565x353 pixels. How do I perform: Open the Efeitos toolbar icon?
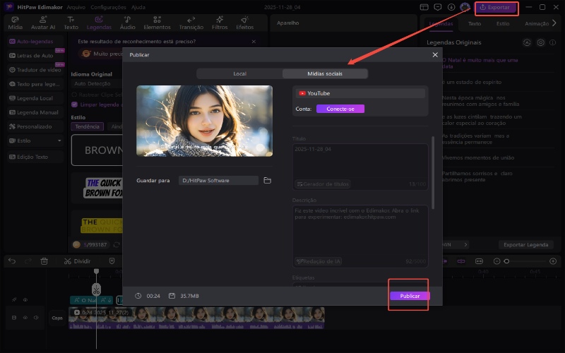[x=245, y=23]
